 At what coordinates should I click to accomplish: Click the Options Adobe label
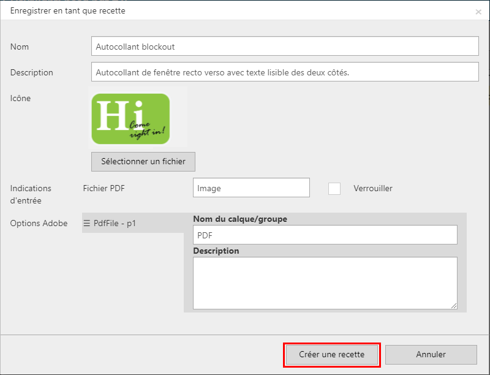(x=39, y=223)
